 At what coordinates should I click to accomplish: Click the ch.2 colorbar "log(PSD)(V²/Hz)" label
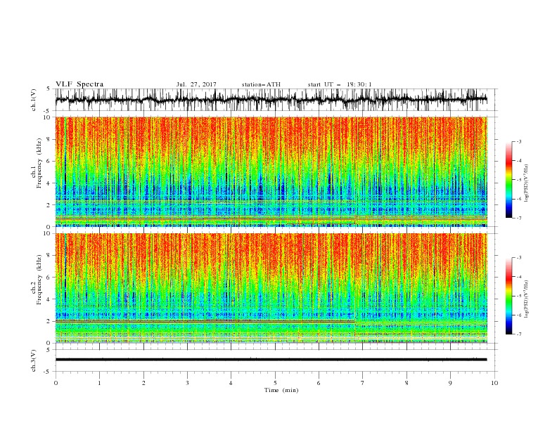click(526, 299)
